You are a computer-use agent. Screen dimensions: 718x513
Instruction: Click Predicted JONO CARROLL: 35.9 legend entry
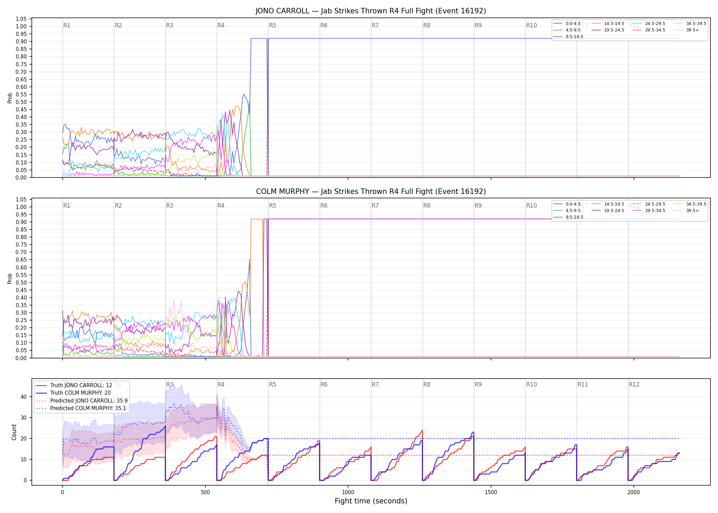pyautogui.click(x=82, y=401)
